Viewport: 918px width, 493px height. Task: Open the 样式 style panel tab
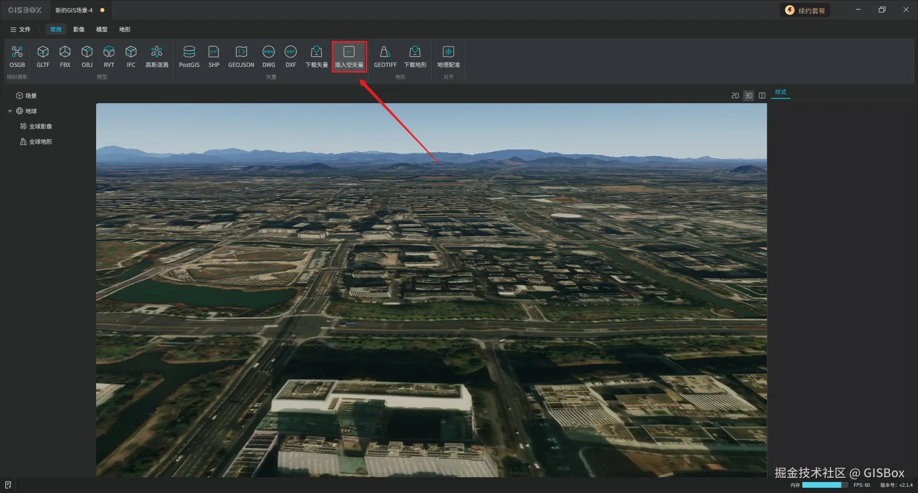click(x=781, y=92)
